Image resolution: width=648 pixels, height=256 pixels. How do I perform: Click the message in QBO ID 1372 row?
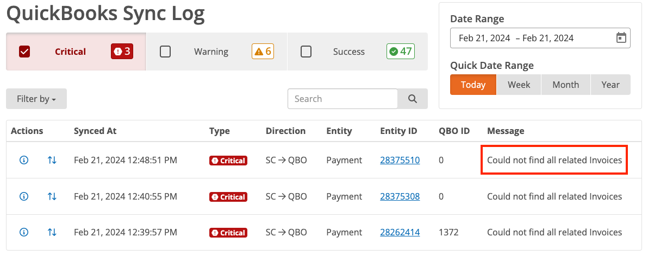click(x=554, y=233)
